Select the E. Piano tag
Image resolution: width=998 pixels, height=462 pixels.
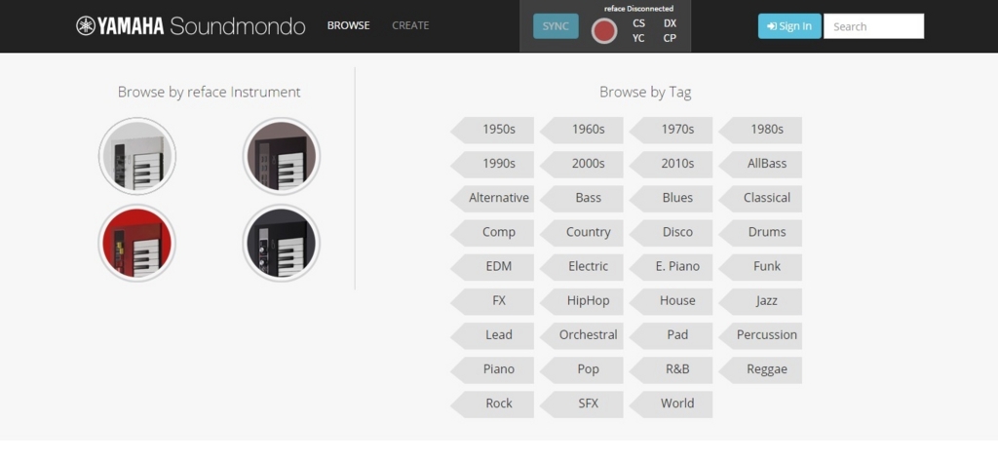(x=671, y=267)
